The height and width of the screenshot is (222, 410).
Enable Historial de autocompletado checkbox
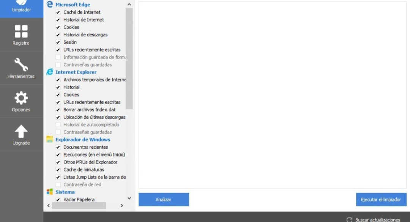(58, 125)
